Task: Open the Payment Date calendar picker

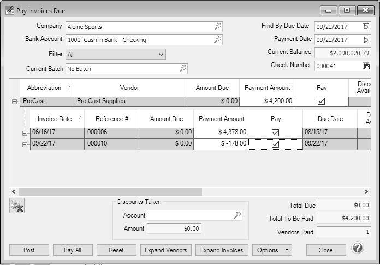Action: tap(366, 39)
